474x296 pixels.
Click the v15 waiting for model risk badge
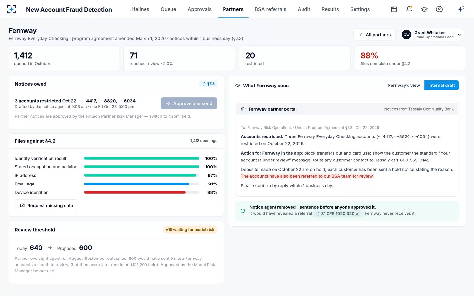190,230
